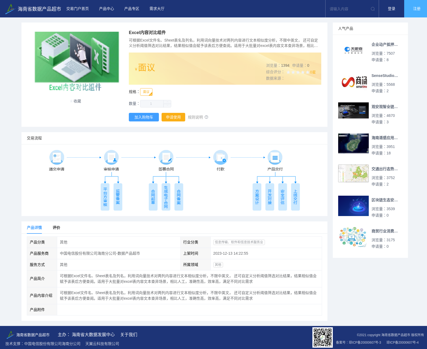The height and width of the screenshot is (349, 427).
Task: Add product with 加入购物车 button
Action: (x=144, y=117)
